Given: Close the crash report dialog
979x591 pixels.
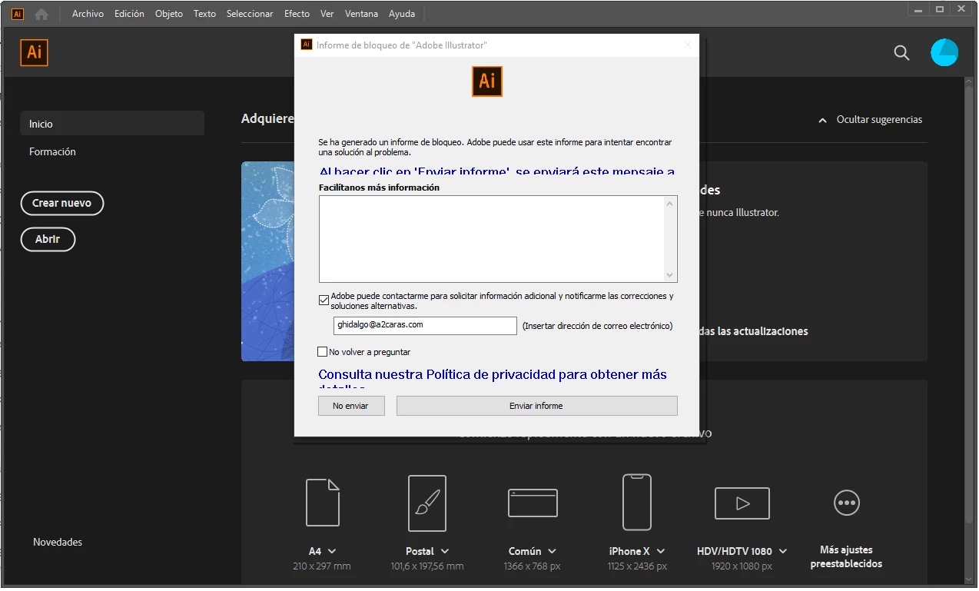Looking at the screenshot, I should (687, 45).
